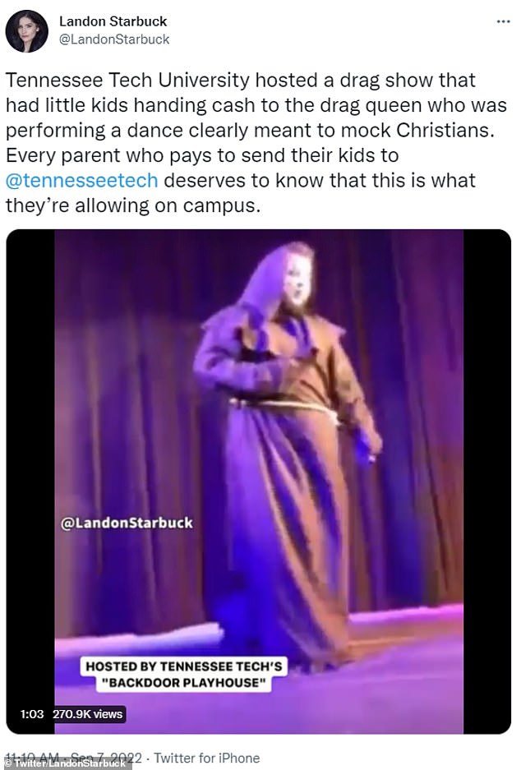Screen dimensions: 521x770
Task: Click the right black letterbox bar of video
Action: [487, 482]
